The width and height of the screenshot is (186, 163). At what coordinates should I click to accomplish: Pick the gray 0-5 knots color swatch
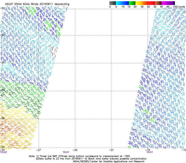pos(113,3)
